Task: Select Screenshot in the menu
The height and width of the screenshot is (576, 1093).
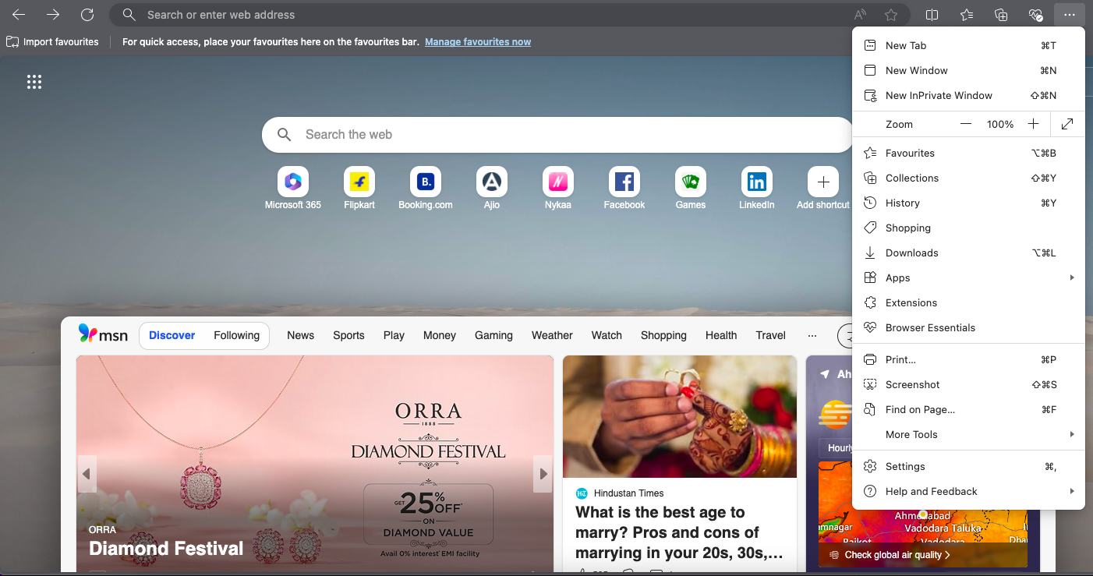Action: (968, 384)
